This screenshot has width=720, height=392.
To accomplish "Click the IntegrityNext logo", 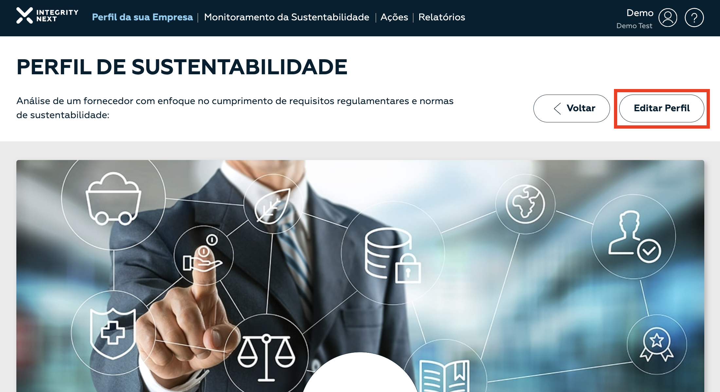I will coord(47,16).
